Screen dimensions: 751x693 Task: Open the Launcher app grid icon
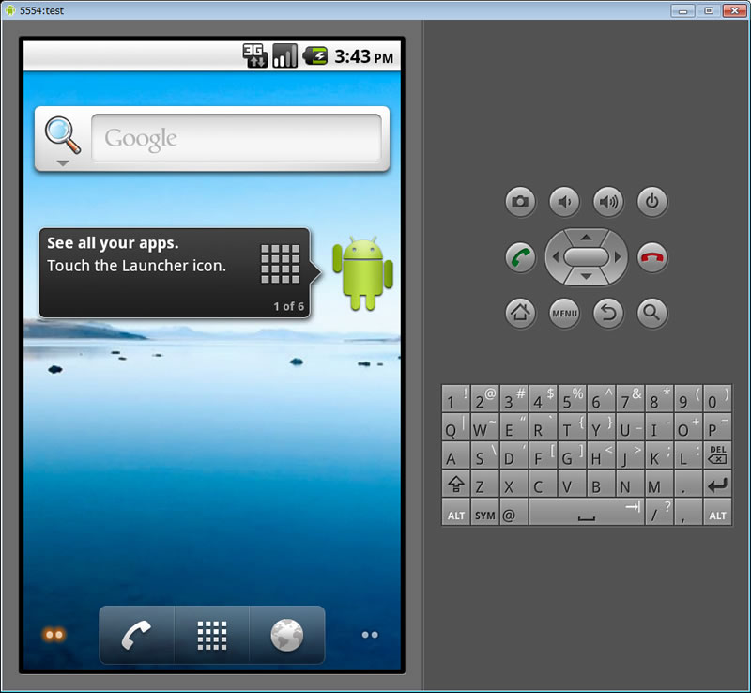(212, 636)
